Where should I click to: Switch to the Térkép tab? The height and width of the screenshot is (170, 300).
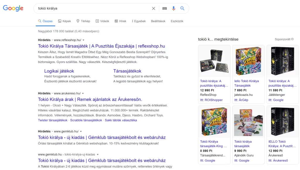tap(83, 21)
